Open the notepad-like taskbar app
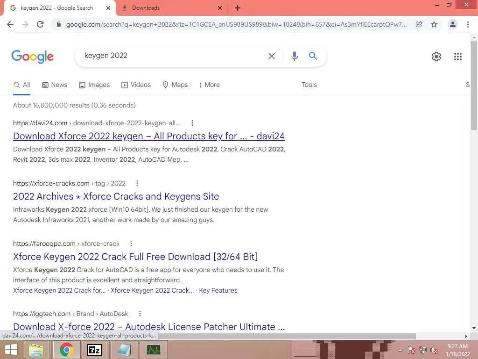Viewport: 478px width, 359px height. (124, 350)
